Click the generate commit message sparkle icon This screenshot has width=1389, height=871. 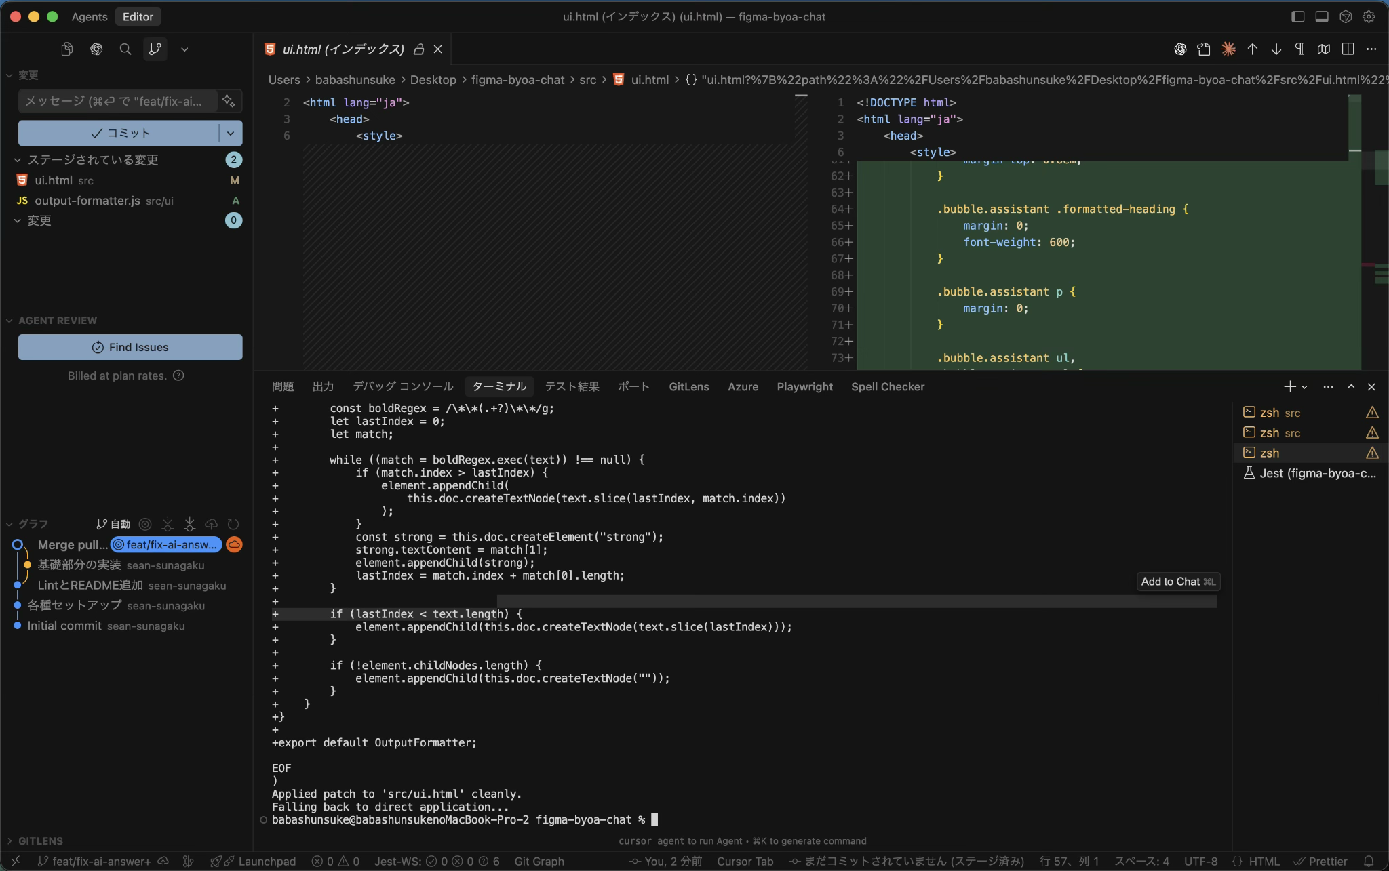[229, 101]
